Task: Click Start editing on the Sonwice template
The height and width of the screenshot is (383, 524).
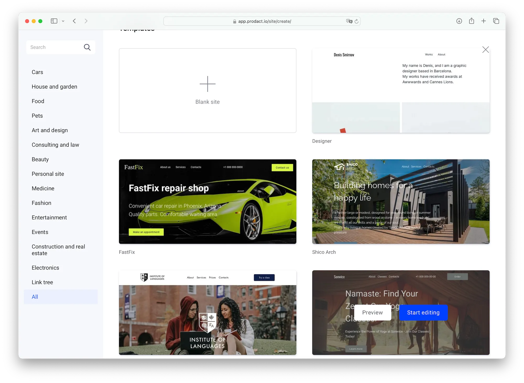Action: pos(423,313)
